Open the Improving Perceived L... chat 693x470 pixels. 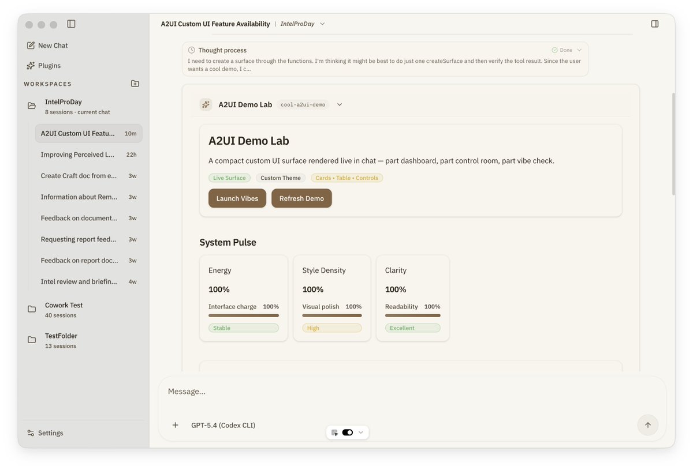[88, 155]
